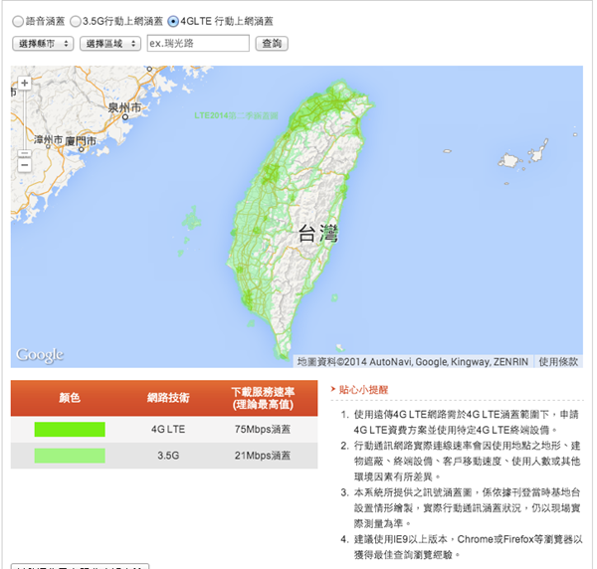Click the 網路技術 column header
Image resolution: width=597 pixels, height=569 pixels.
click(168, 398)
